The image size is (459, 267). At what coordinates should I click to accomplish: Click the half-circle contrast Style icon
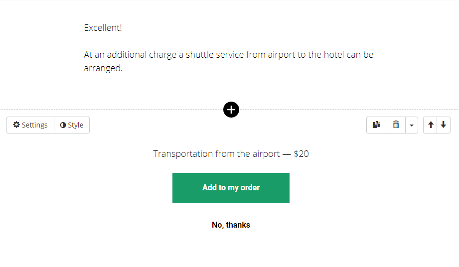[x=63, y=125]
